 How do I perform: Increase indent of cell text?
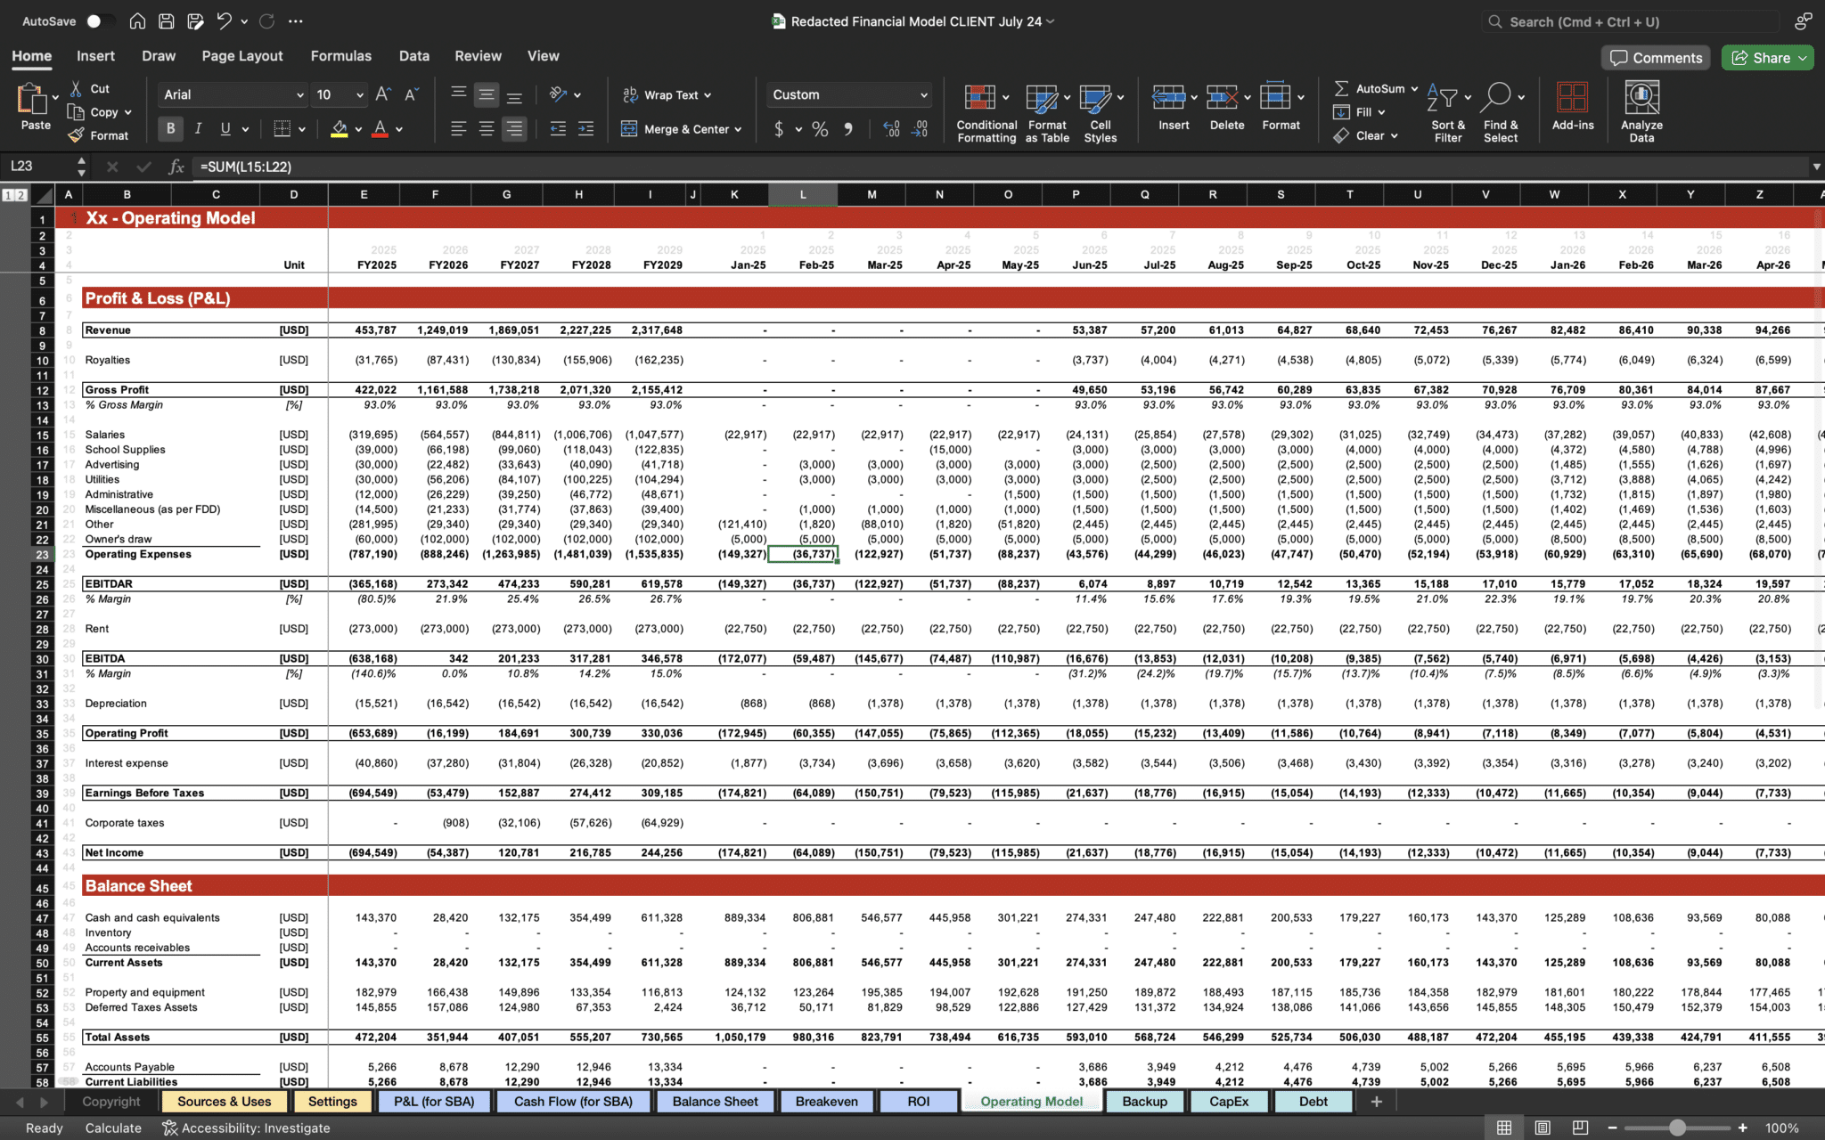pyautogui.click(x=585, y=129)
